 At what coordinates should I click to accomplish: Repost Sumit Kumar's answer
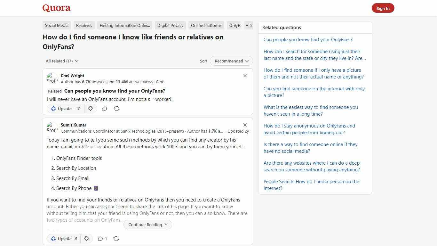(x=116, y=239)
